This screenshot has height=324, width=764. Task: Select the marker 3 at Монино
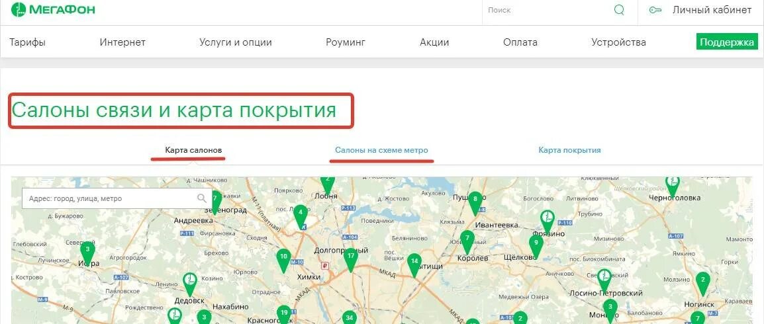coord(610,311)
